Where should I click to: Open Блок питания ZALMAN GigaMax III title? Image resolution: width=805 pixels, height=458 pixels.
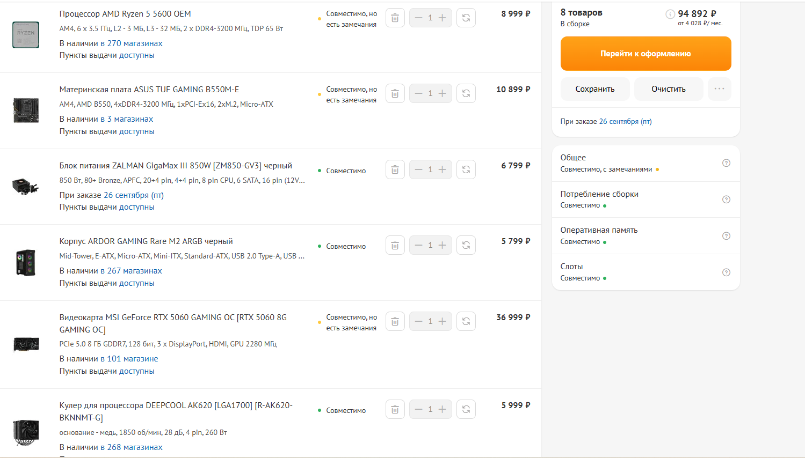click(x=176, y=166)
